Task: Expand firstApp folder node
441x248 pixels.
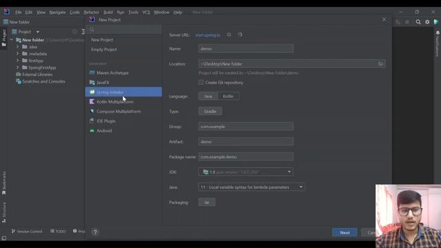Action: [x=17, y=61]
